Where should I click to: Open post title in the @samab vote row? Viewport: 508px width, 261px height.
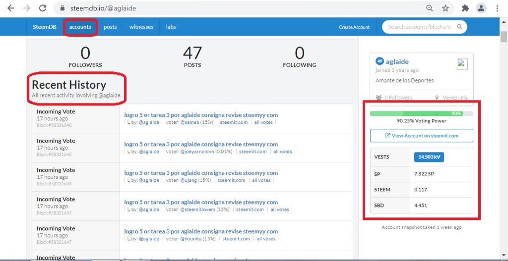[x=201, y=115]
